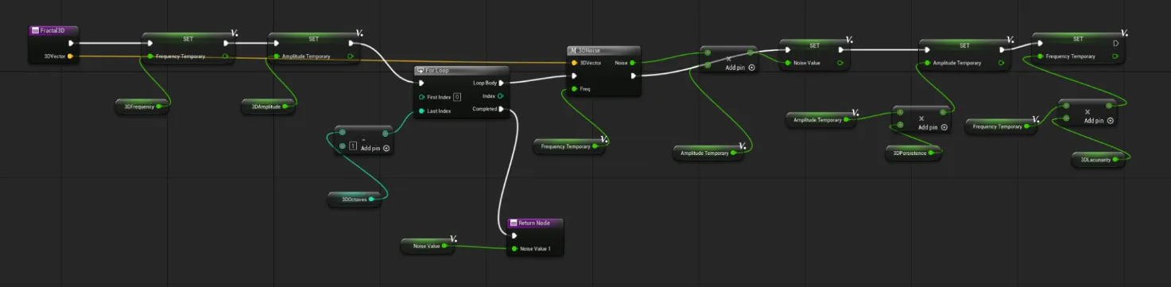Click Add pin on multiply node feeding Noise Value

point(739,68)
